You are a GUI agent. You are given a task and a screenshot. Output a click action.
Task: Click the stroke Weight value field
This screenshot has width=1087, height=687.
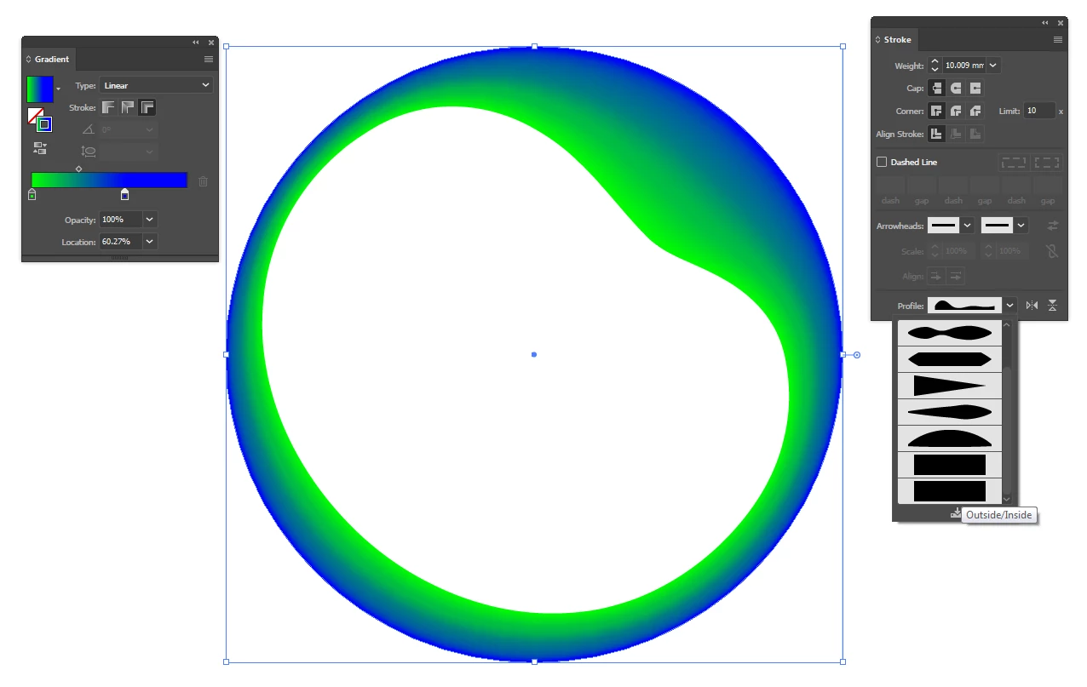coord(964,65)
